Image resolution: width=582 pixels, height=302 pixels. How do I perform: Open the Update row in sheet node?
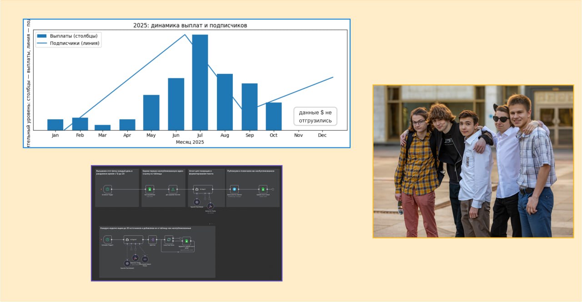[x=263, y=189]
